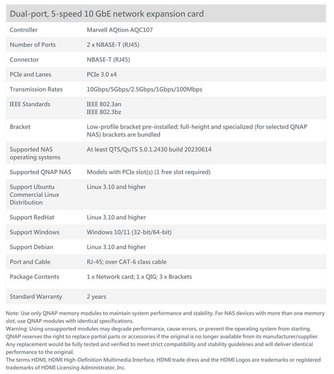Select the Supported QNAP NAS label
The image size is (334, 374).
pos(41,172)
